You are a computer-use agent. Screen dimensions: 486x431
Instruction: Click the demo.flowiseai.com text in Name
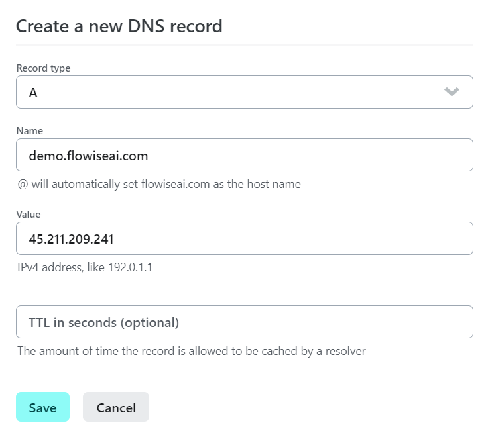coord(88,156)
